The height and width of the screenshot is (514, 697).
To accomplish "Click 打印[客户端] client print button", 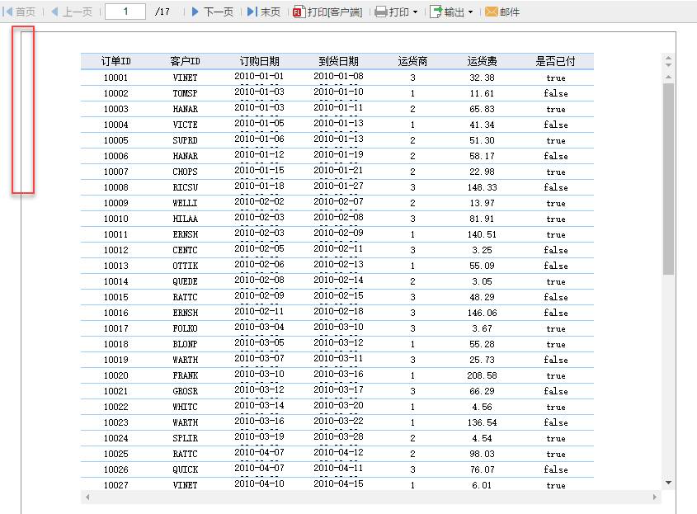I will click(x=327, y=12).
